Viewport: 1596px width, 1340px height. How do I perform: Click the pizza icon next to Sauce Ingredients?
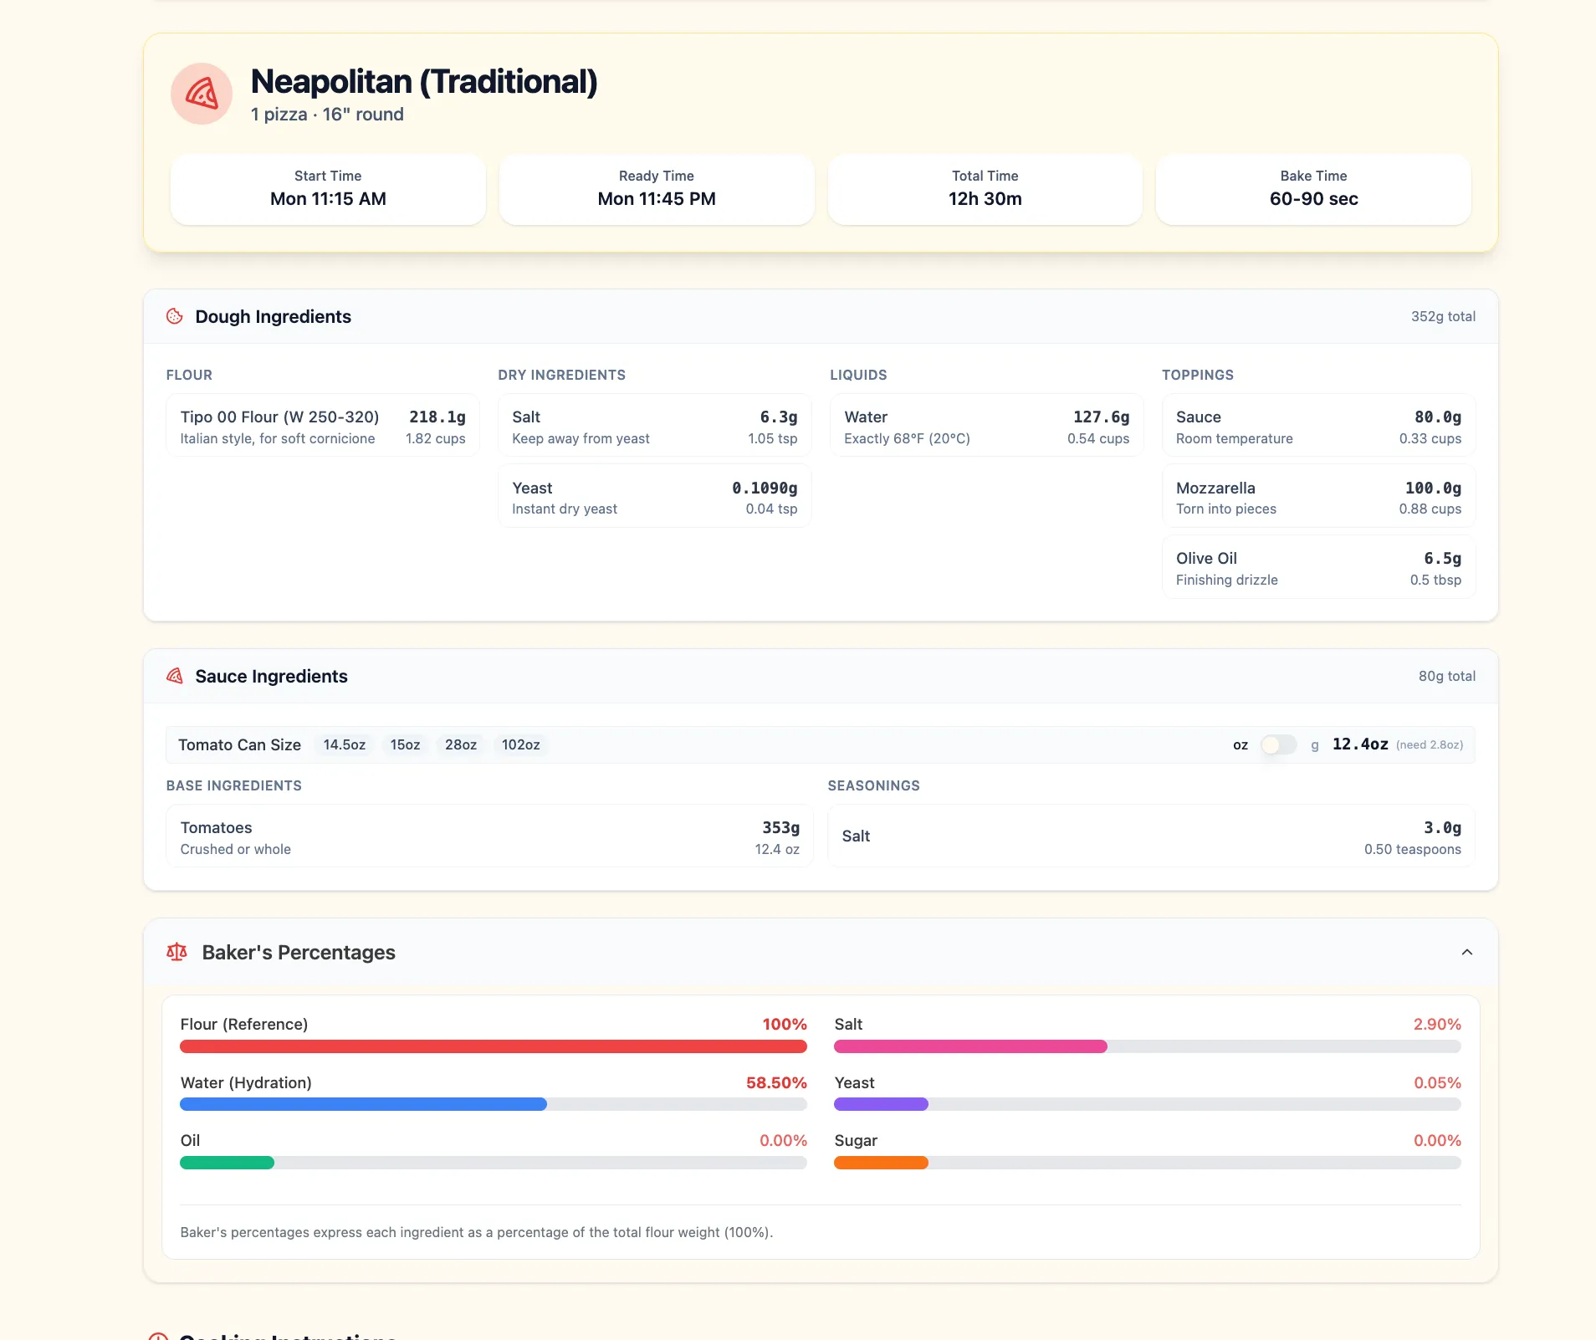(175, 676)
